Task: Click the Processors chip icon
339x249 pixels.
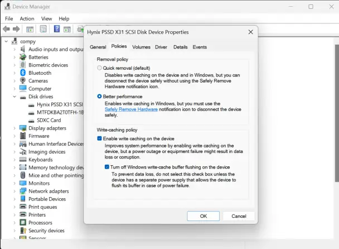Action: point(23,222)
